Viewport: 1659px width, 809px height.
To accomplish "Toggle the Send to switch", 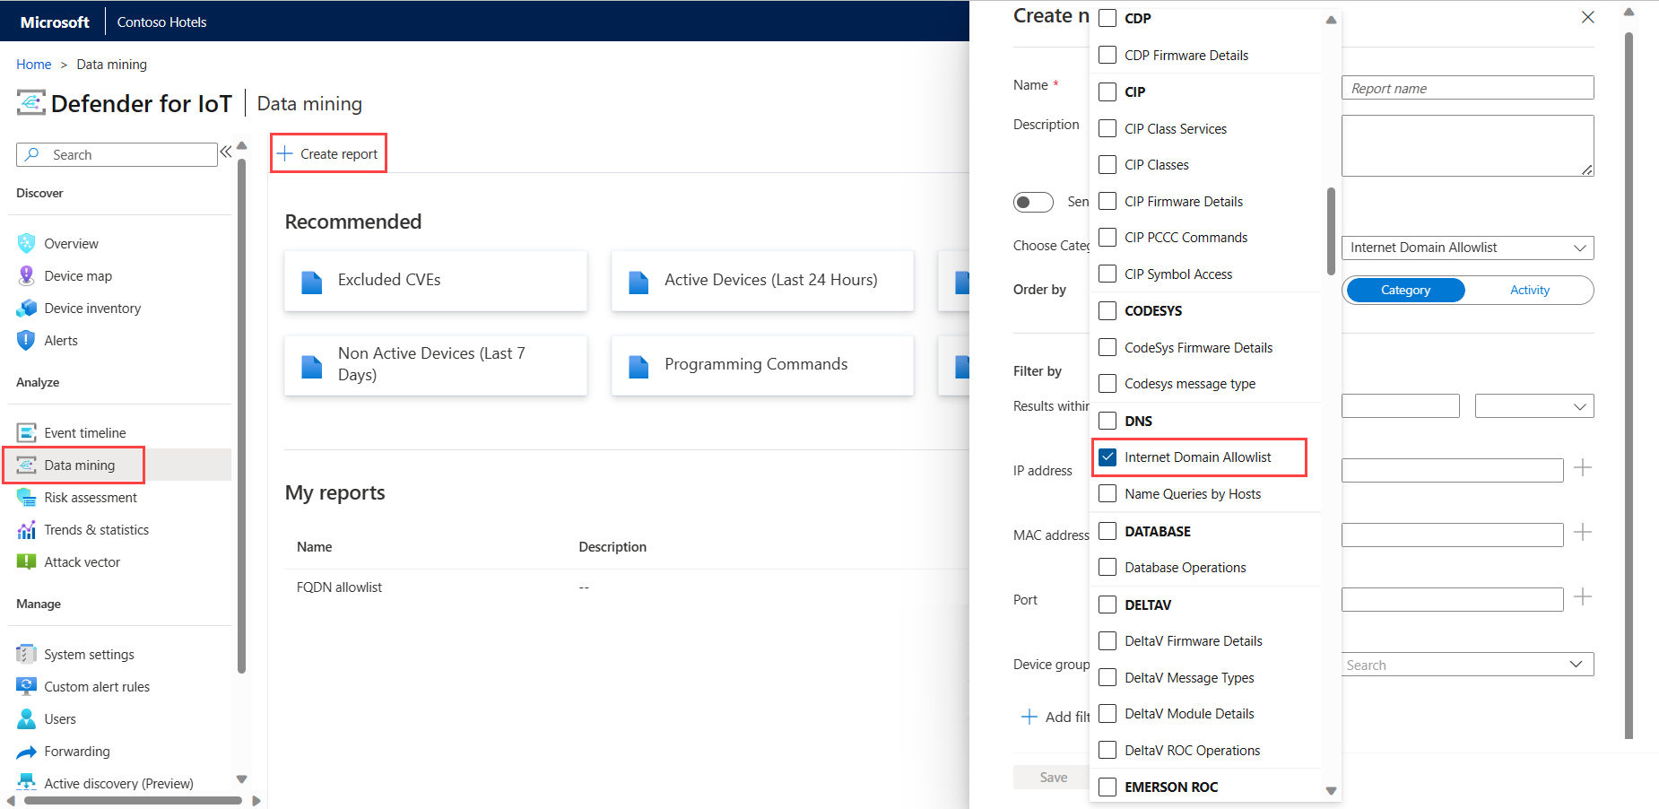I will [1033, 202].
